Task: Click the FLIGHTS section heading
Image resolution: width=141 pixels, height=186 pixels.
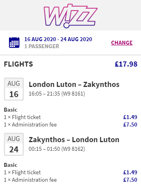Action: tap(18, 64)
